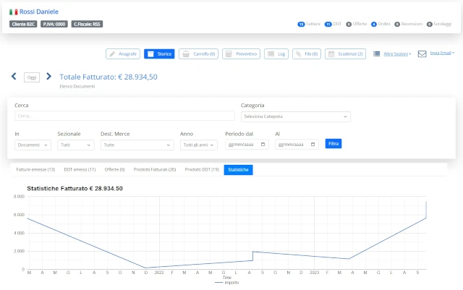Click the P.IVA: 0000 badge
Image resolution: width=463 pixels, height=290 pixels.
pos(54,24)
